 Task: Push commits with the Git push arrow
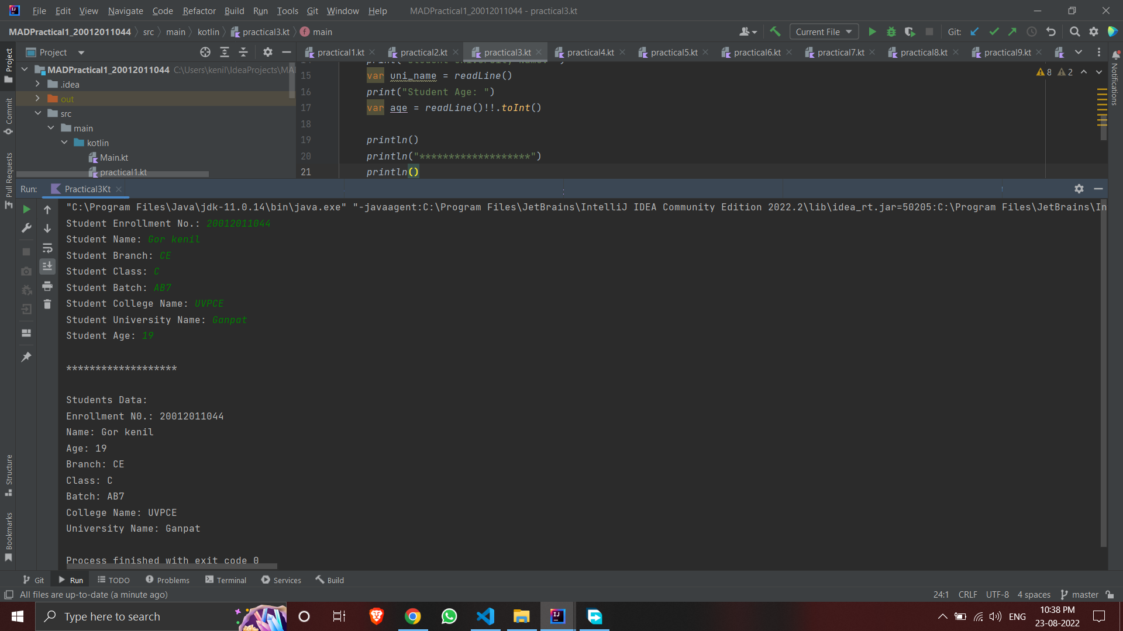1012,32
